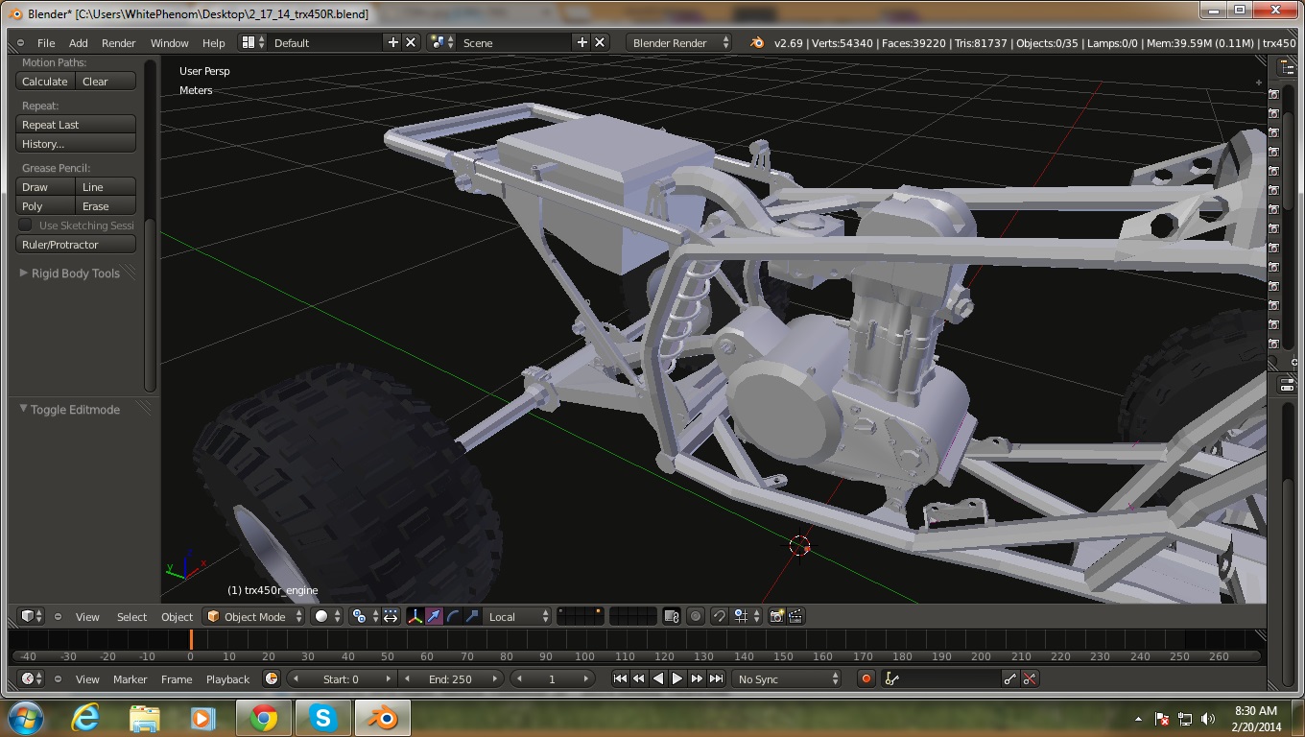Viewport: 1305px width, 737px height.
Task: Select the scale manipulator icon
Action: coord(472,616)
